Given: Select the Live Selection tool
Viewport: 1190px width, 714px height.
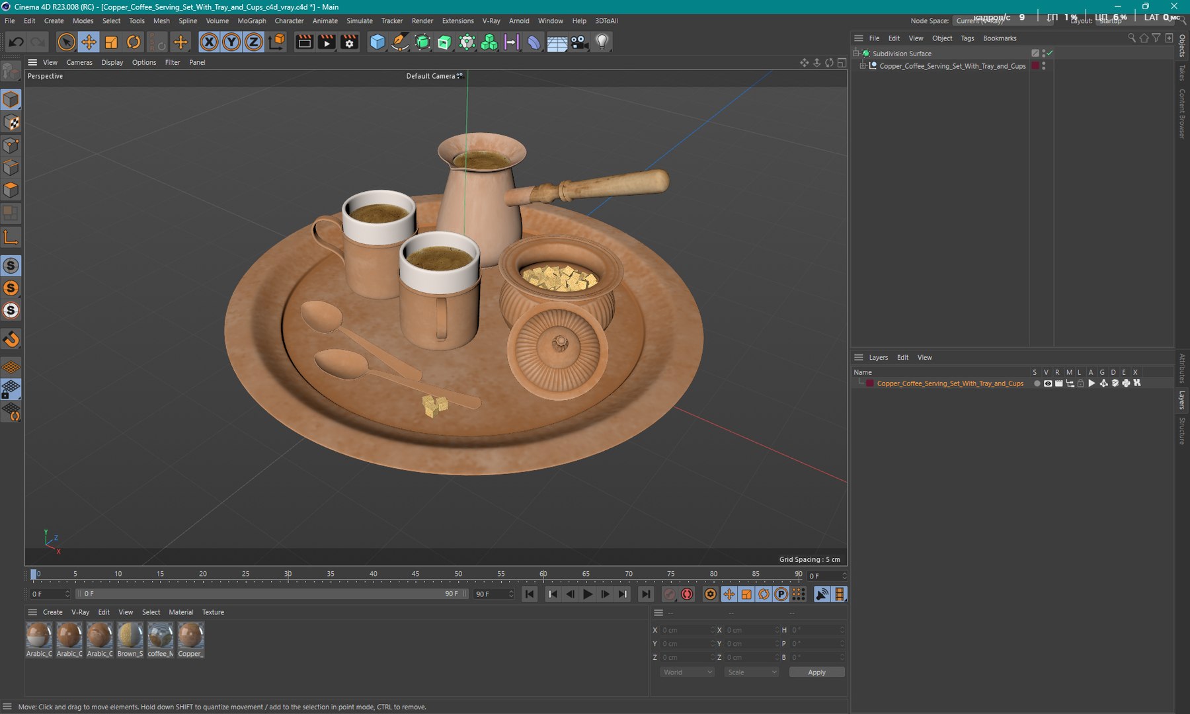Looking at the screenshot, I should point(66,42).
